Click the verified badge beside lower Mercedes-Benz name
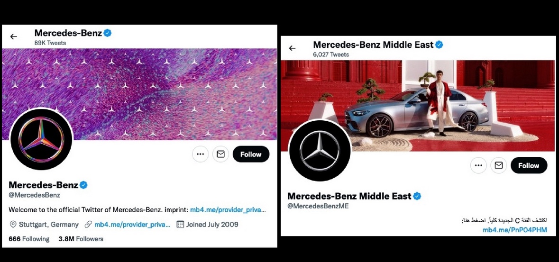Viewport: 559px width, 262px height. (83, 185)
